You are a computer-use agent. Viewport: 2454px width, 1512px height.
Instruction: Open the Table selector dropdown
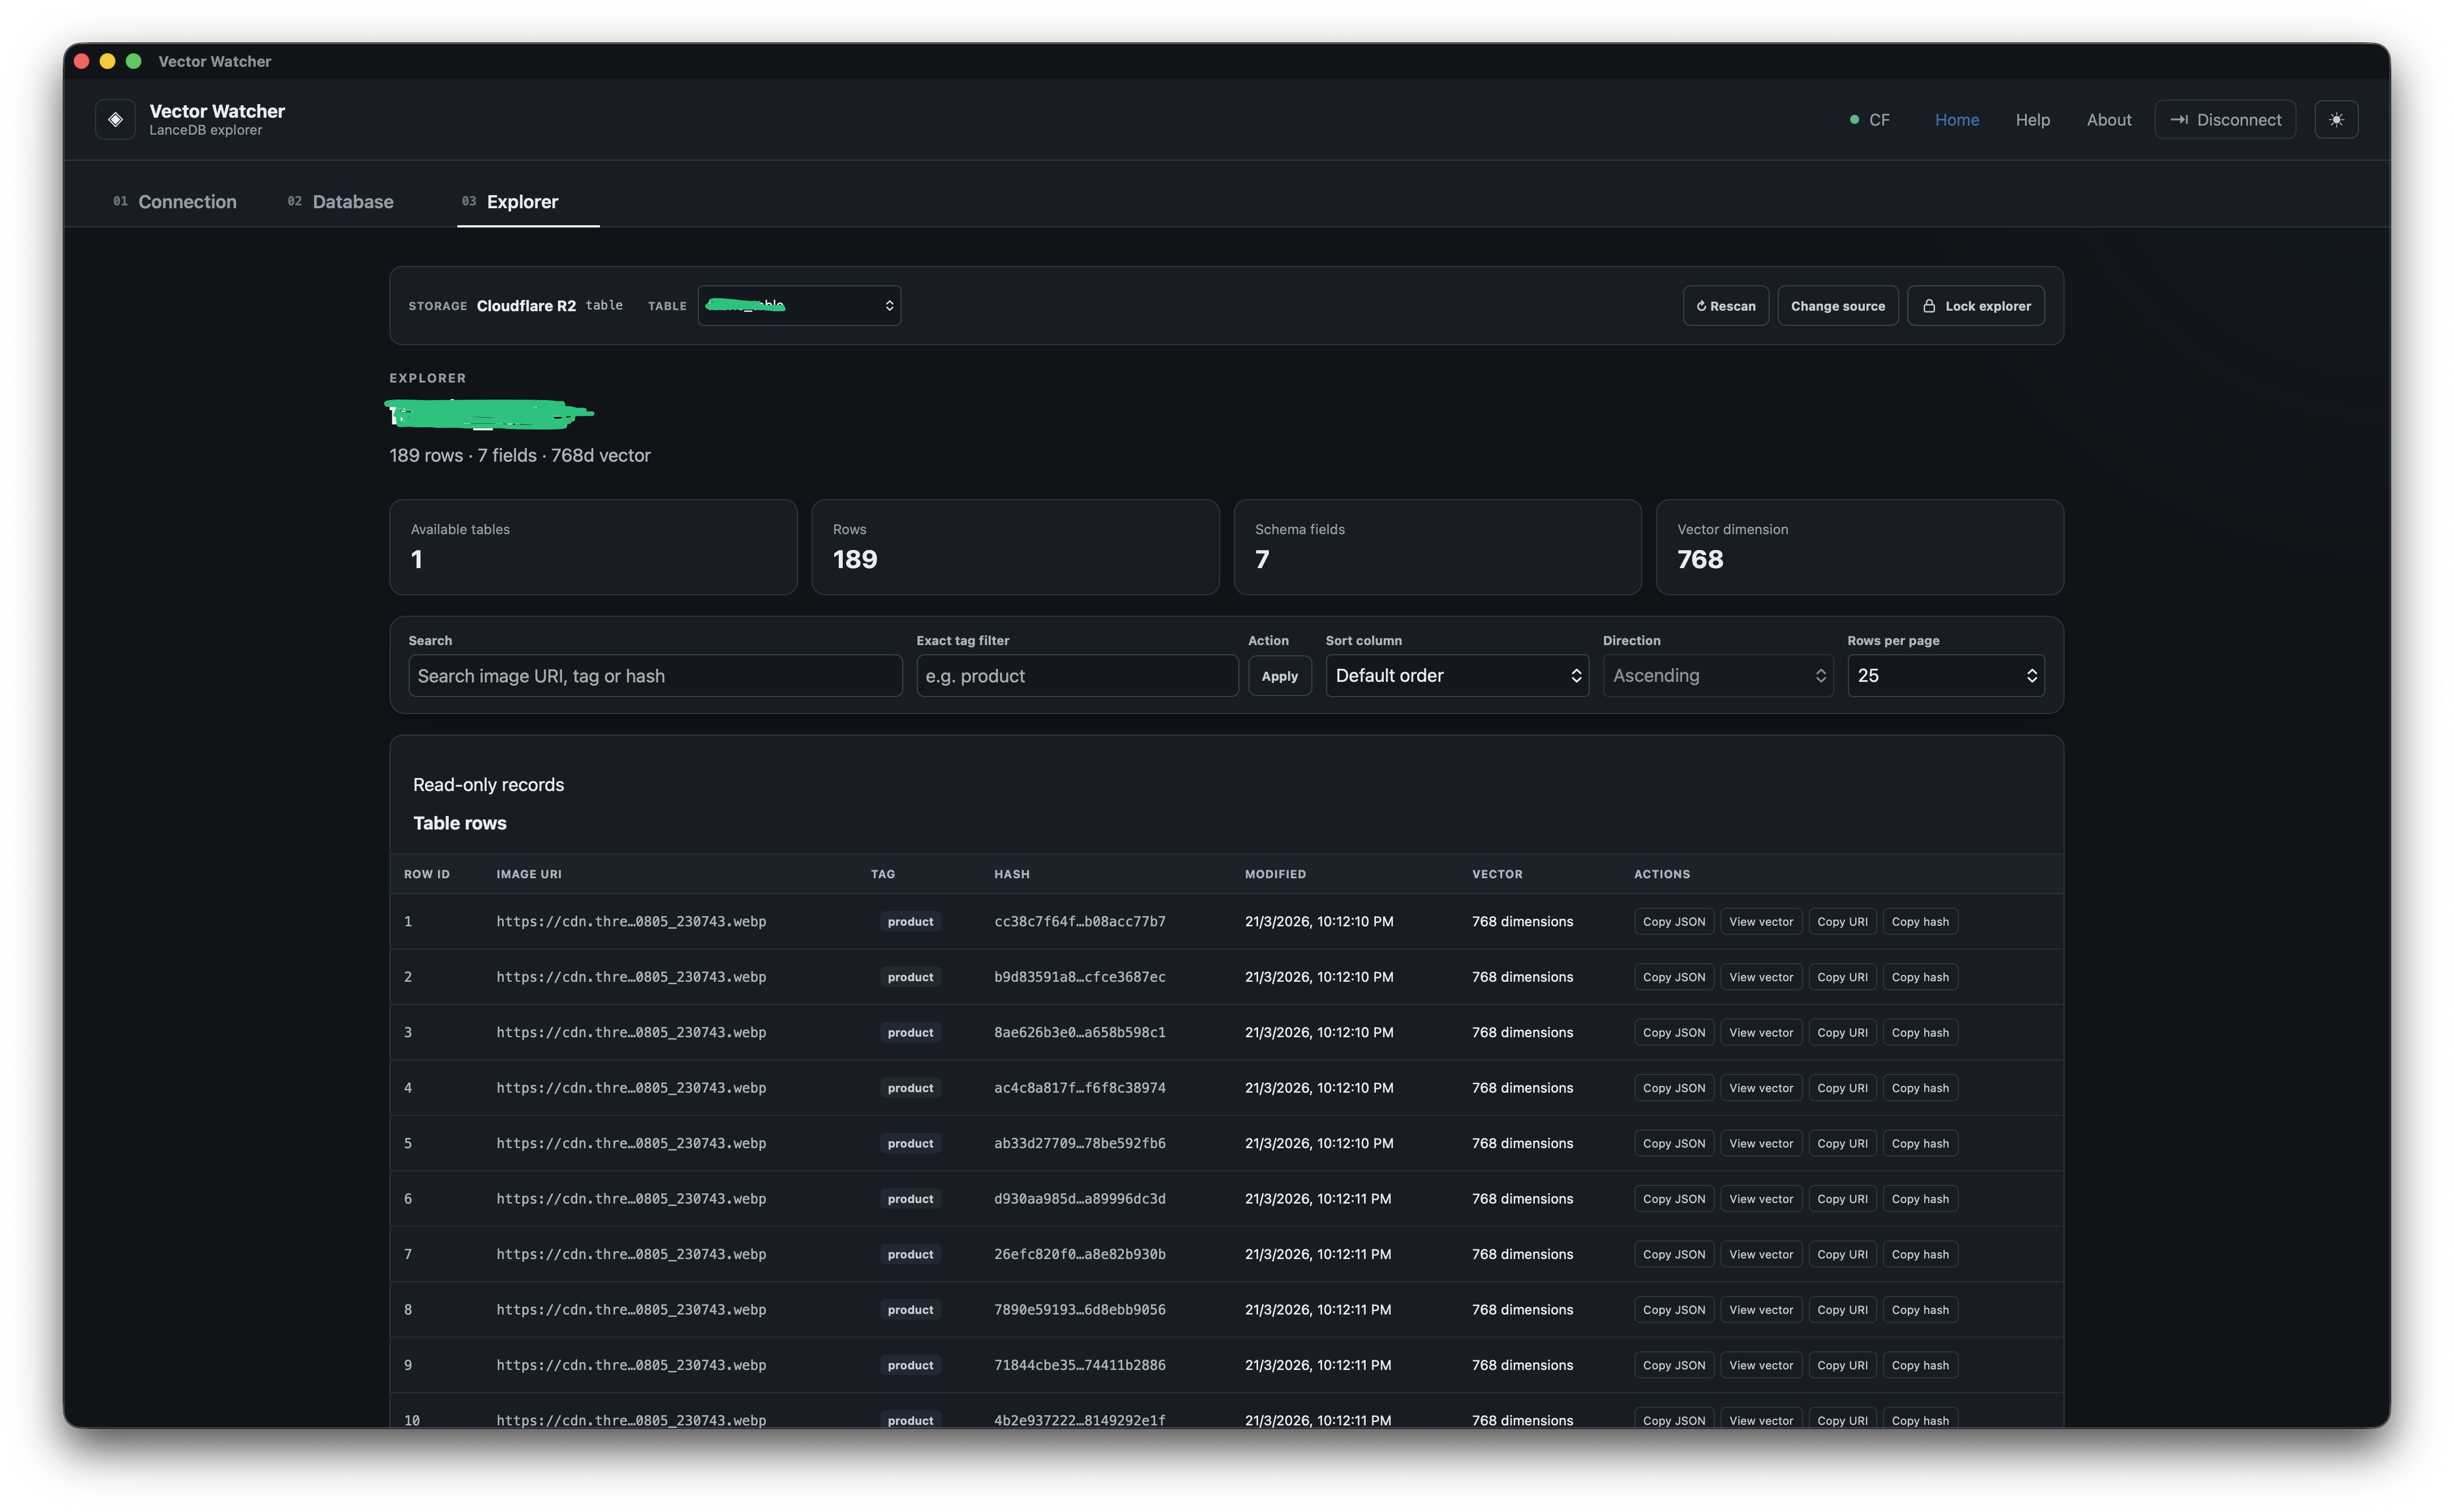tap(799, 306)
